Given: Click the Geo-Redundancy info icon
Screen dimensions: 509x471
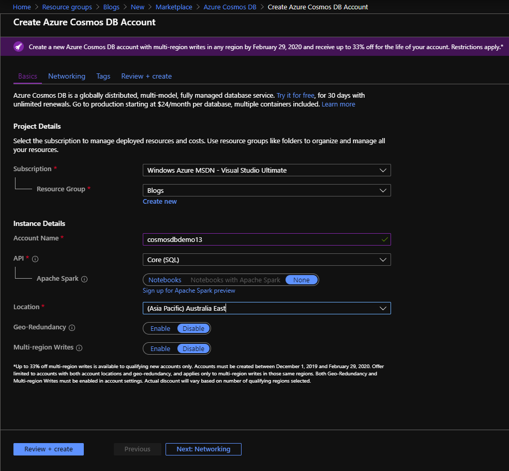Looking at the screenshot, I should [71, 327].
